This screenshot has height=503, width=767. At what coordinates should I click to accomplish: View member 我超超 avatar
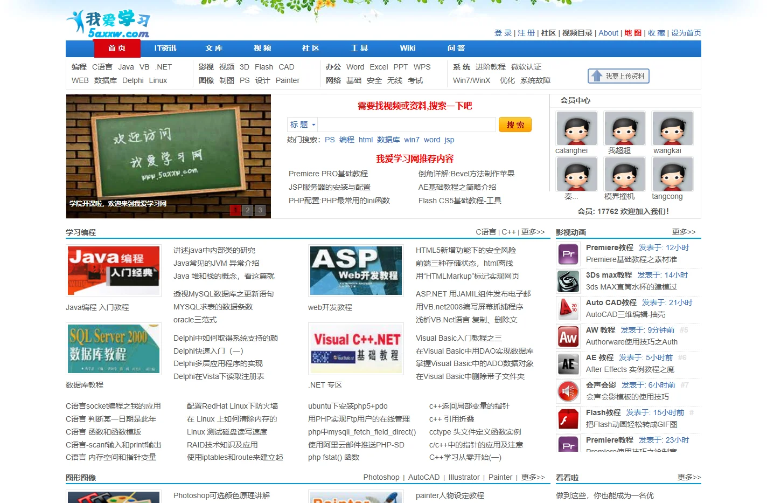point(624,128)
